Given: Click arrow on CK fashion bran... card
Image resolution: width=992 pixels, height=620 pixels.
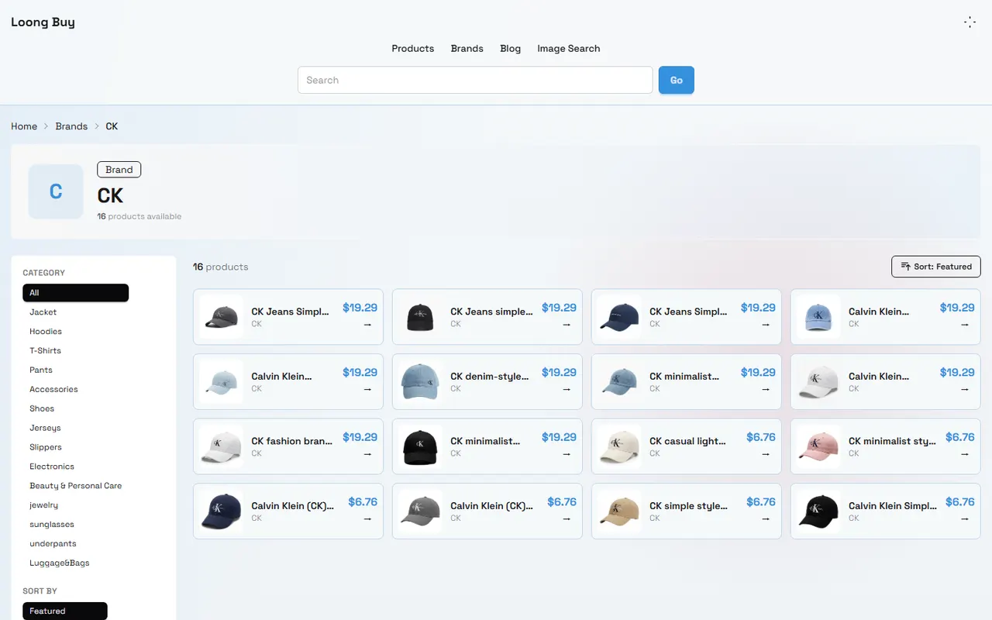Looking at the screenshot, I should [x=367, y=454].
